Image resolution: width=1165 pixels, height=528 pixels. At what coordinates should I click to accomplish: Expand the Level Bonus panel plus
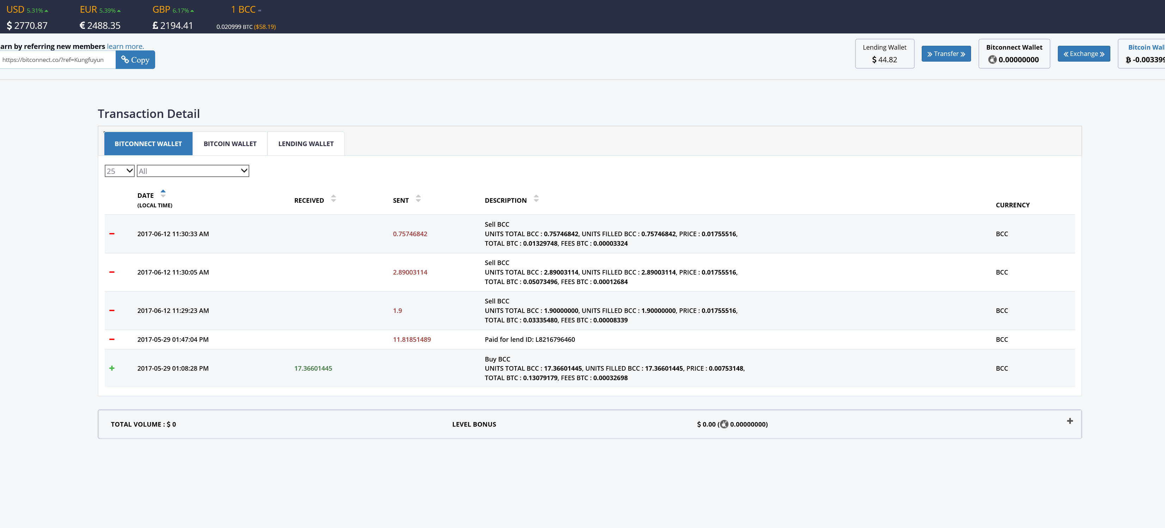[x=1070, y=421]
